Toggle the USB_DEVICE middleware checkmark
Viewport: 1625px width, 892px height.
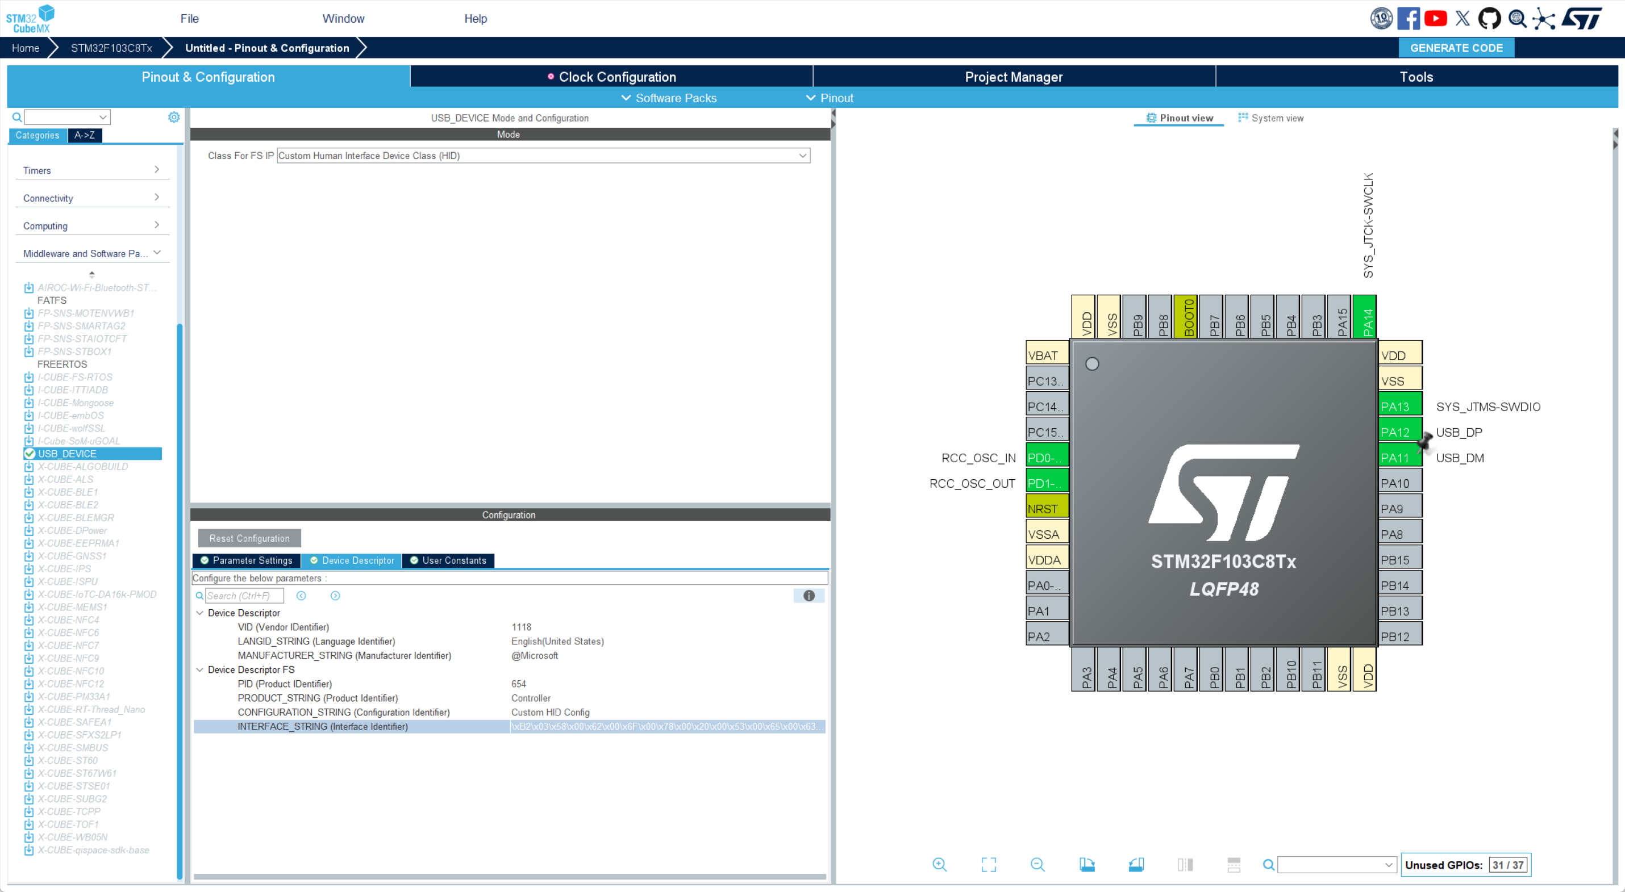30,453
